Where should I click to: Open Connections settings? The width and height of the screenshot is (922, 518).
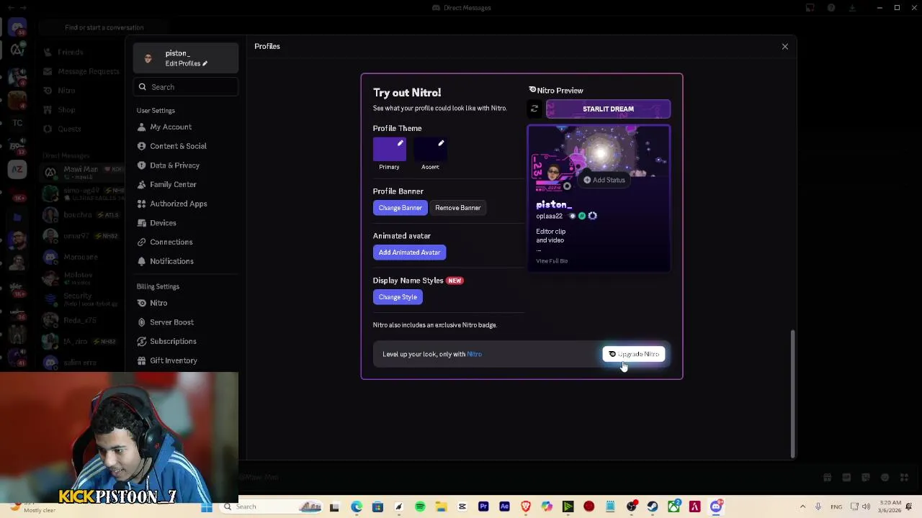tap(185, 242)
